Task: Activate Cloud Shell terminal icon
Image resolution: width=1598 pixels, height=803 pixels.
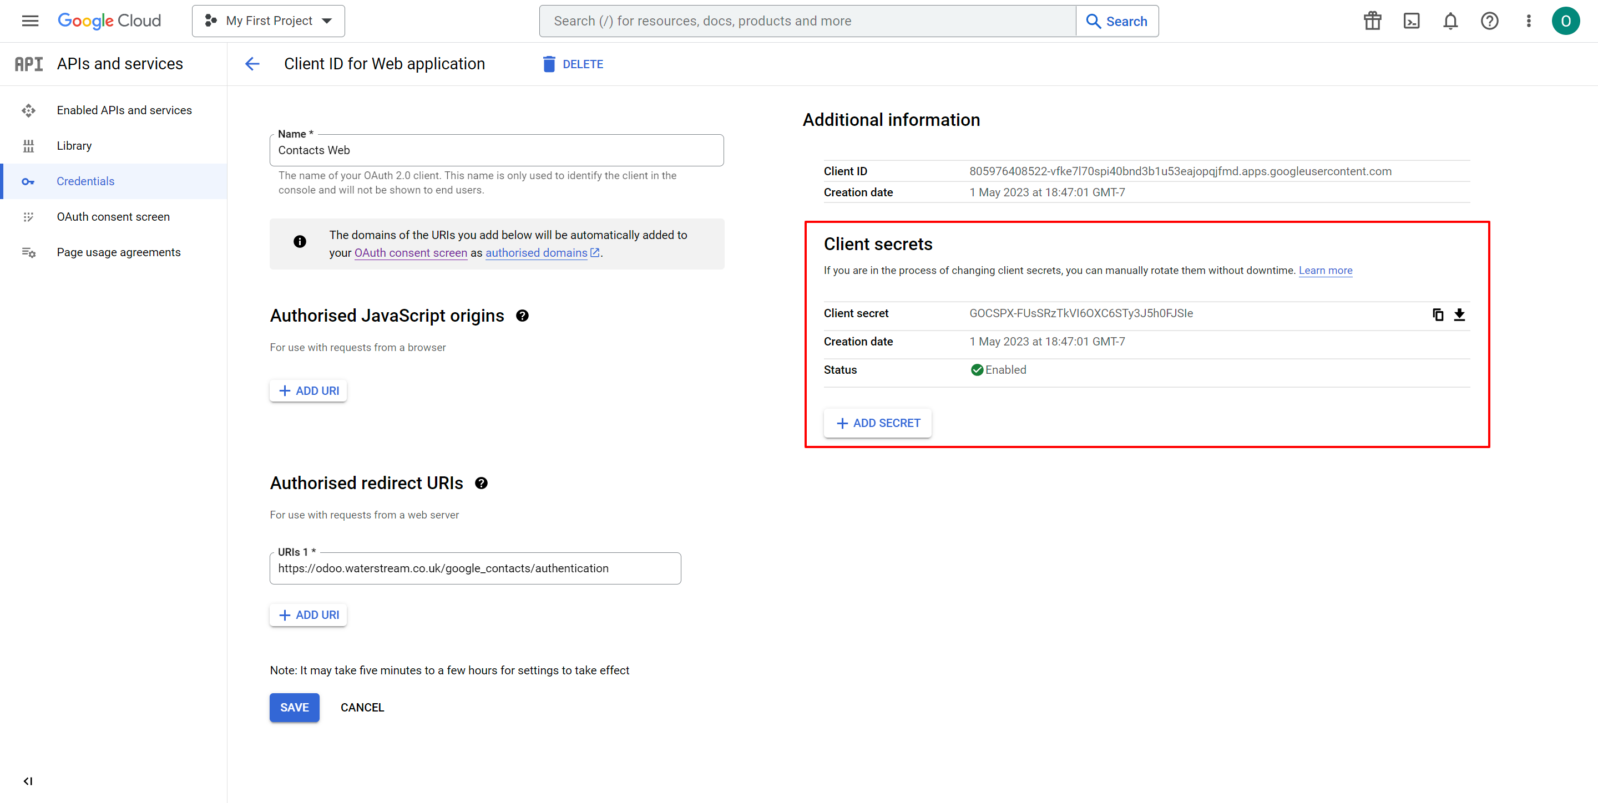Action: [x=1411, y=21]
